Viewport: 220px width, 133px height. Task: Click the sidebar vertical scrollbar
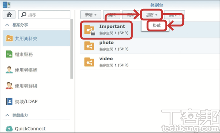point(72,49)
